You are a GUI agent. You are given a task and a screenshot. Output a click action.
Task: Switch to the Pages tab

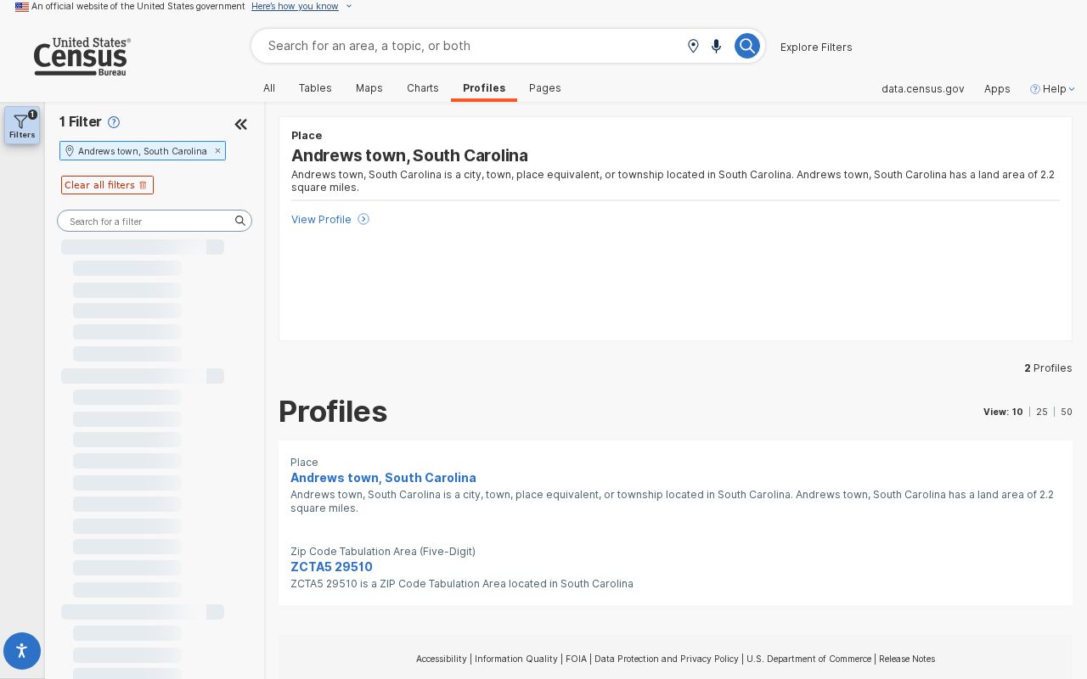pyautogui.click(x=545, y=88)
